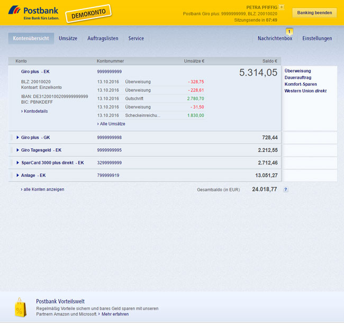Click the Kontonummer column header
Viewport: 344px width, 327px height.
pyautogui.click(x=111, y=61)
